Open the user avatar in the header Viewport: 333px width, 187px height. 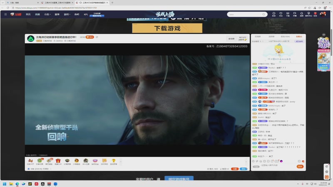323,14
